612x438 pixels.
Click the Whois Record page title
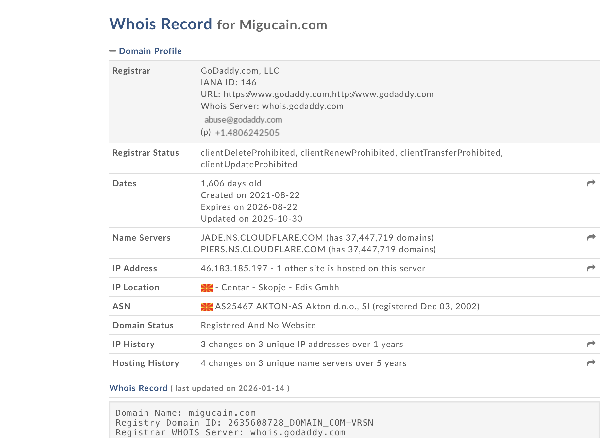pos(161,24)
